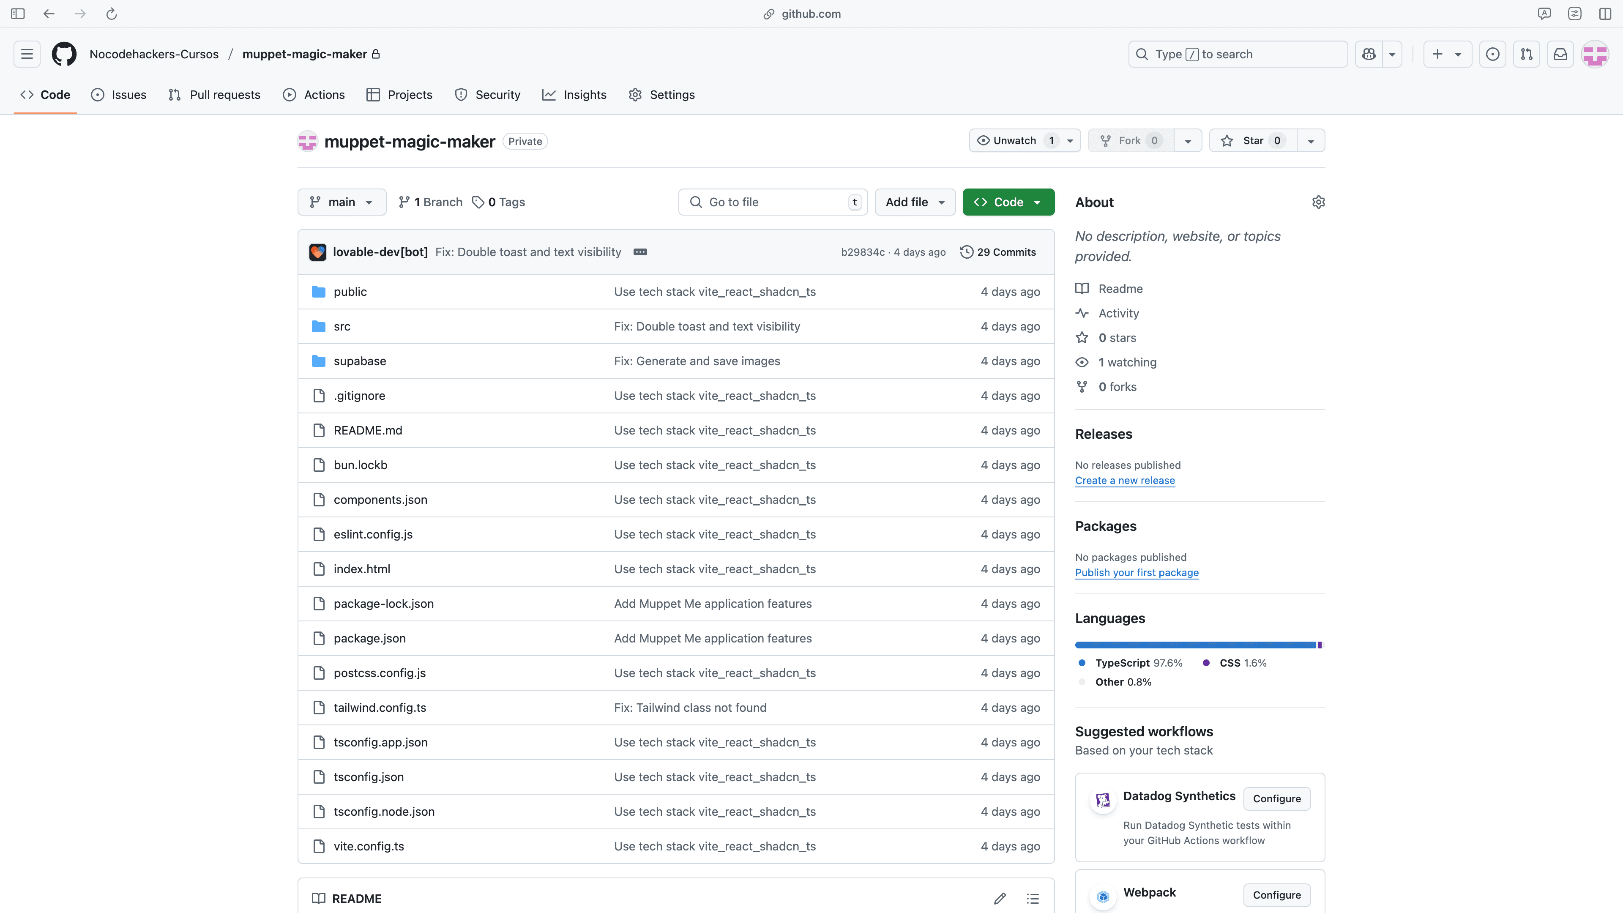Toggle the browser sidebar panel icon
1623x913 pixels.
coord(18,14)
